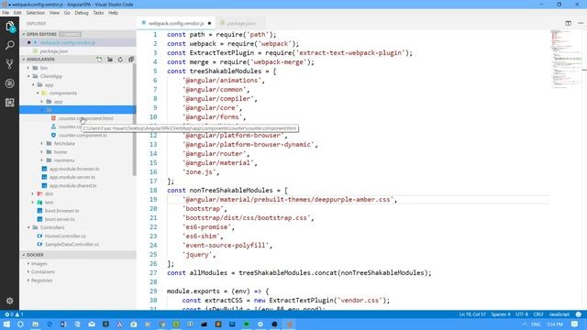Open the Extensions view in activity bar
Viewport: 587px width, 330px height.
(10, 102)
